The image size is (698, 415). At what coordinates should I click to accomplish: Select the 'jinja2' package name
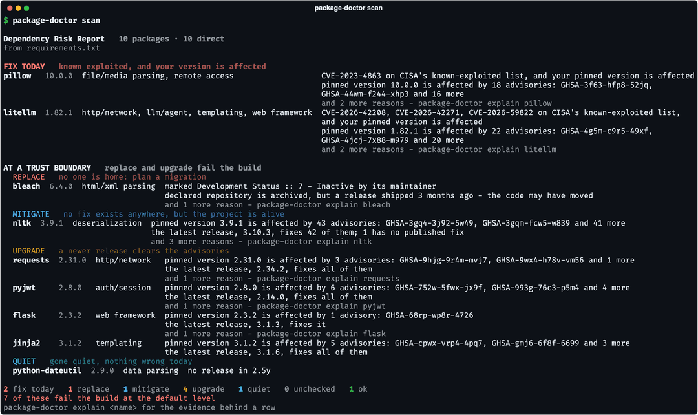26,343
